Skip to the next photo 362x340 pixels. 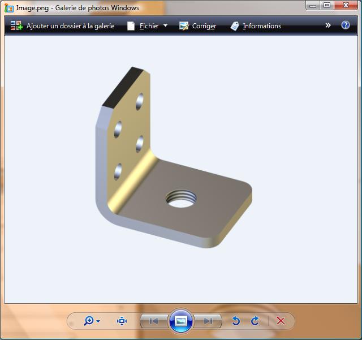pyautogui.click(x=208, y=321)
